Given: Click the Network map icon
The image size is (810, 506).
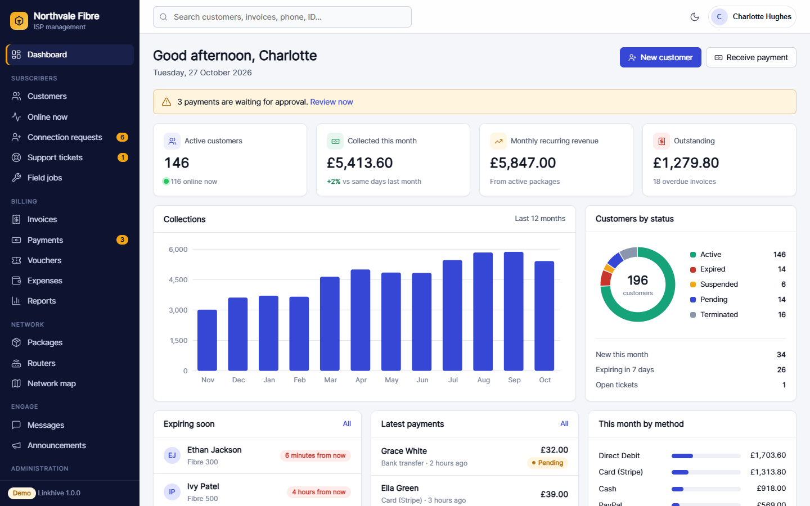Looking at the screenshot, I should 16,383.
